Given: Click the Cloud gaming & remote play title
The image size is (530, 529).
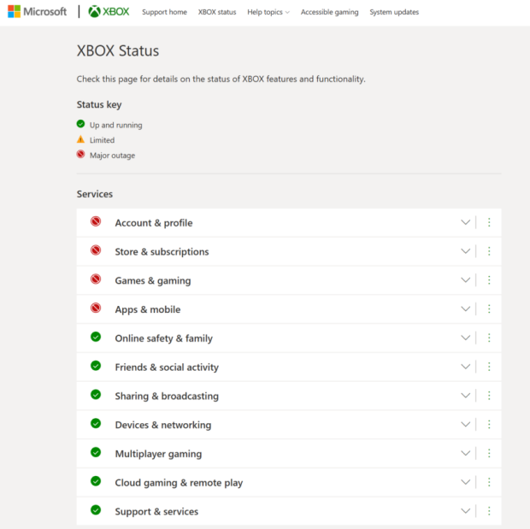Looking at the screenshot, I should click(x=179, y=483).
